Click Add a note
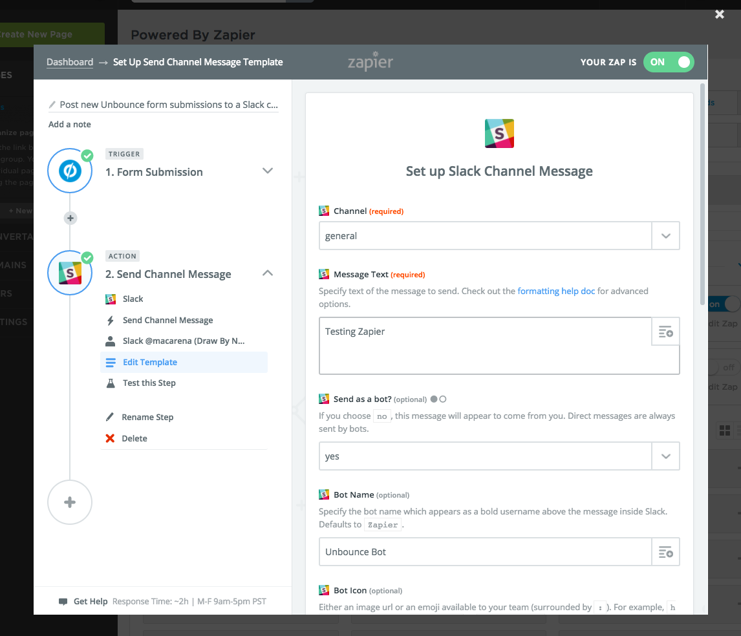 tap(69, 124)
